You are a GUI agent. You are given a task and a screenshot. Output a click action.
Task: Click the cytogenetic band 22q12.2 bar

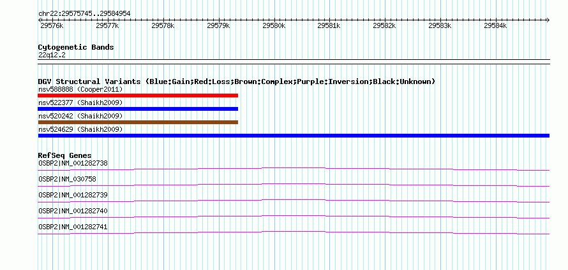pos(294,61)
